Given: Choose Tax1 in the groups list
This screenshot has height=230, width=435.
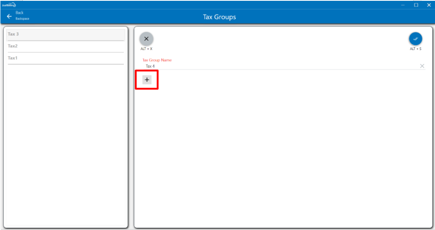Looking at the screenshot, I should click(x=66, y=58).
